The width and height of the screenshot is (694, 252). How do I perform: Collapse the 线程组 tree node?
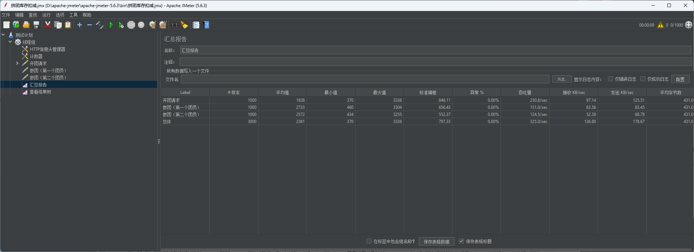pos(10,42)
